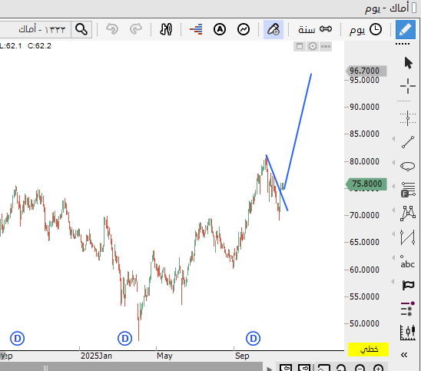Click the redo arrow in toolbar
The height and width of the screenshot is (371, 421).
coord(136,29)
